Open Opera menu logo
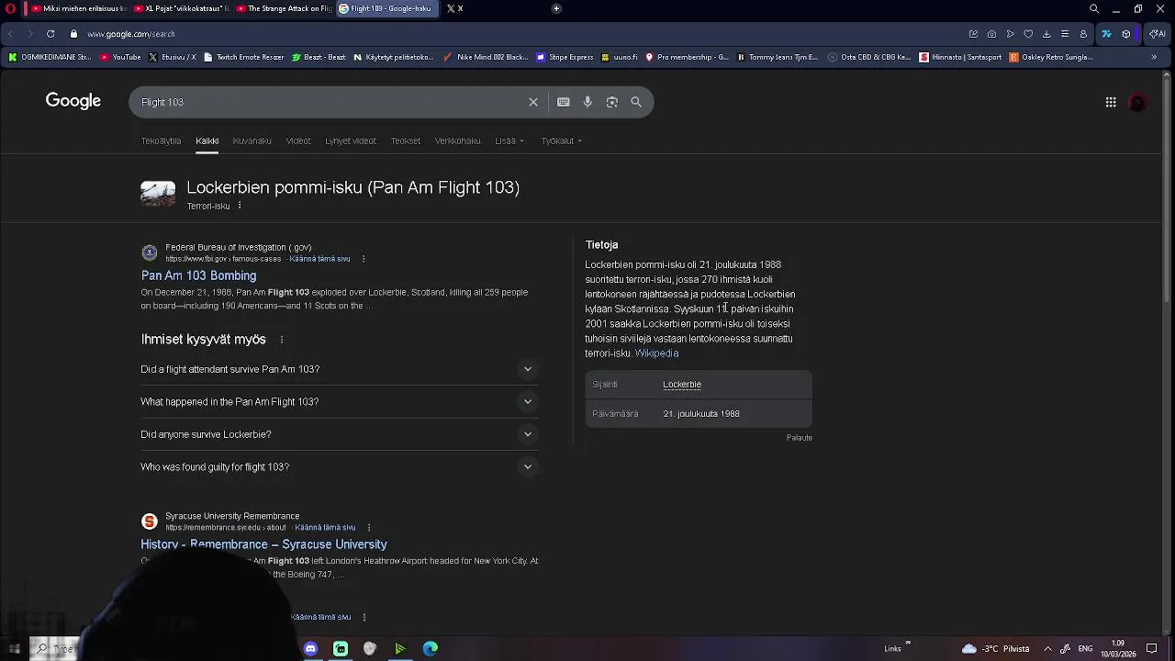1175x661 pixels. coord(10,8)
